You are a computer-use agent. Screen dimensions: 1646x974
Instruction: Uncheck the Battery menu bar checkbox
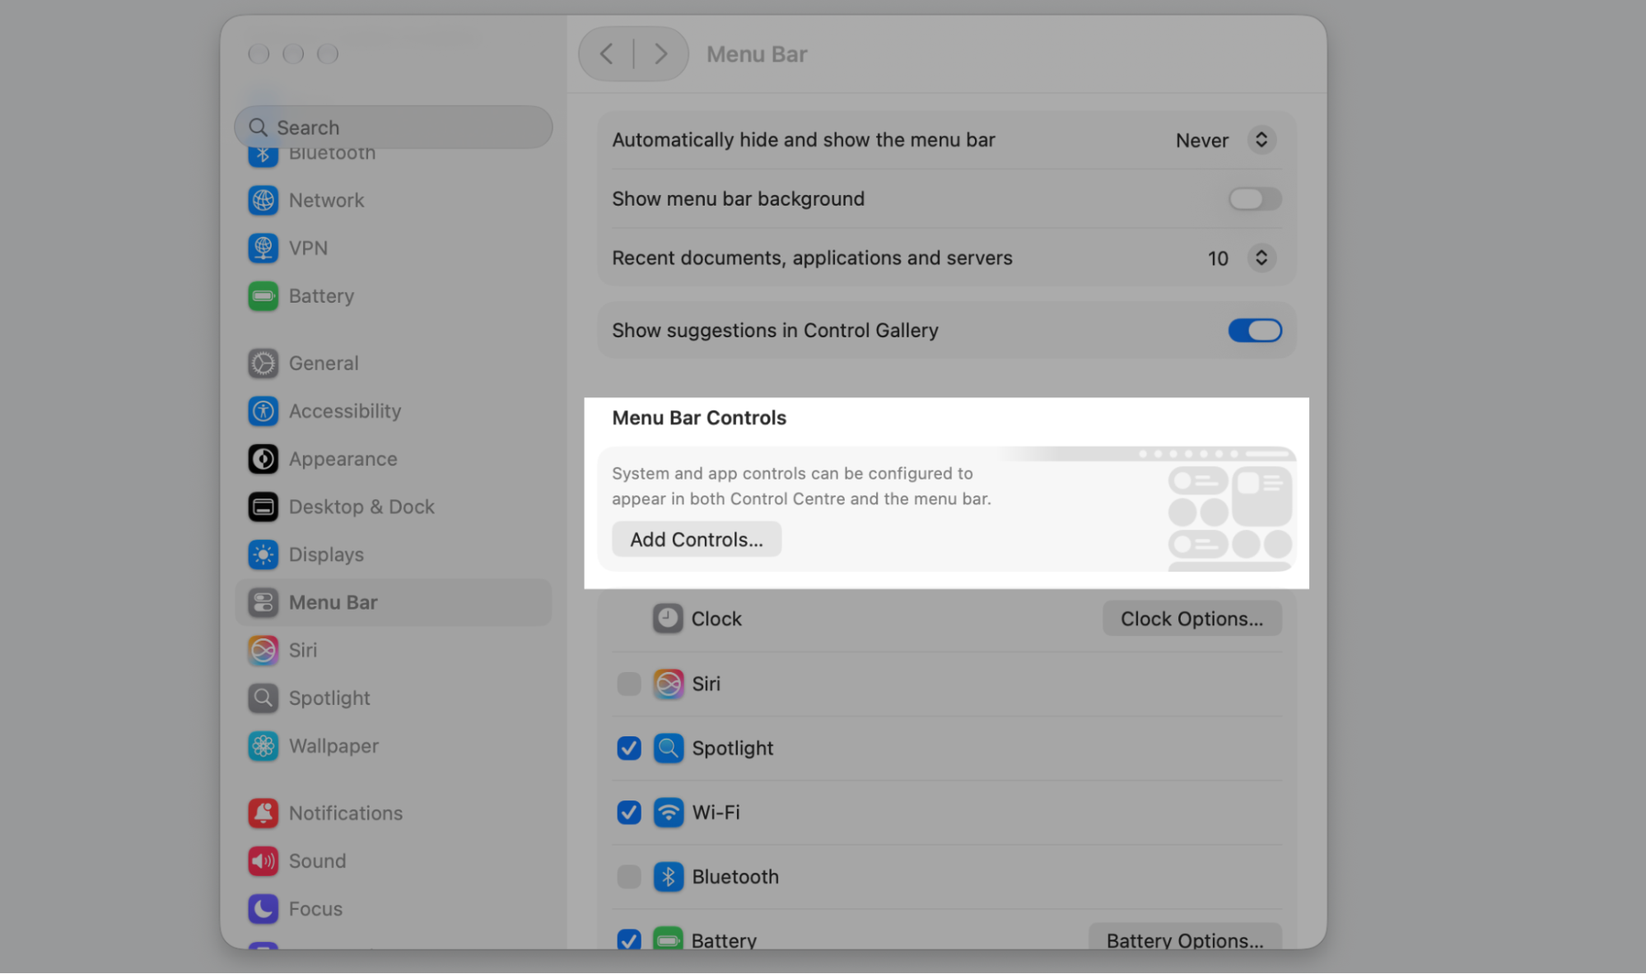629,939
